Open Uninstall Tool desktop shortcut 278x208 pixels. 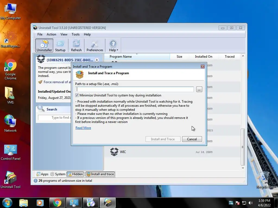(11, 180)
